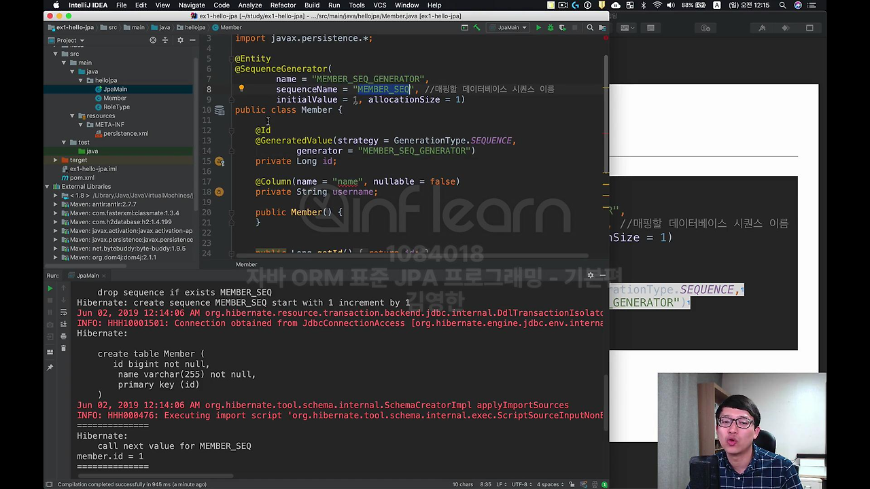Viewport: 870px width, 489px height.
Task: Click the gutter icon beside line 10
Action: coord(220,109)
